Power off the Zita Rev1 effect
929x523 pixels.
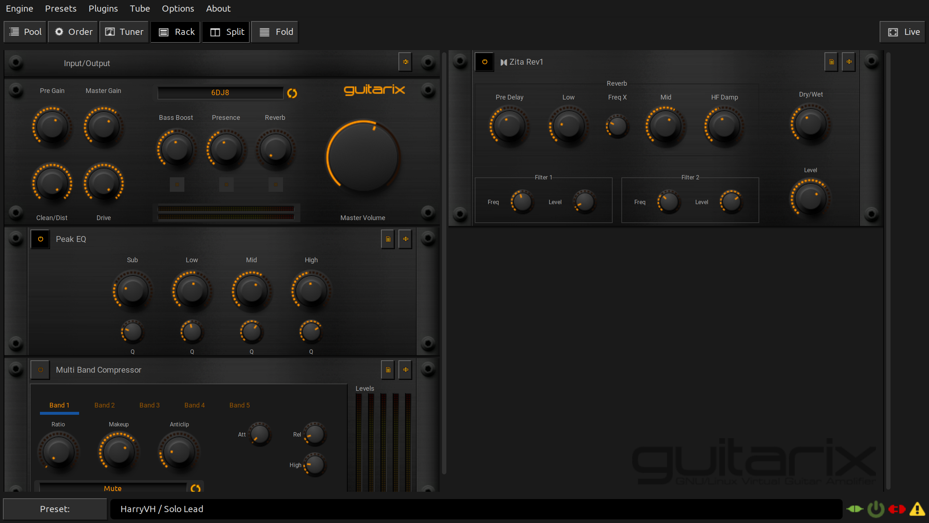484,62
